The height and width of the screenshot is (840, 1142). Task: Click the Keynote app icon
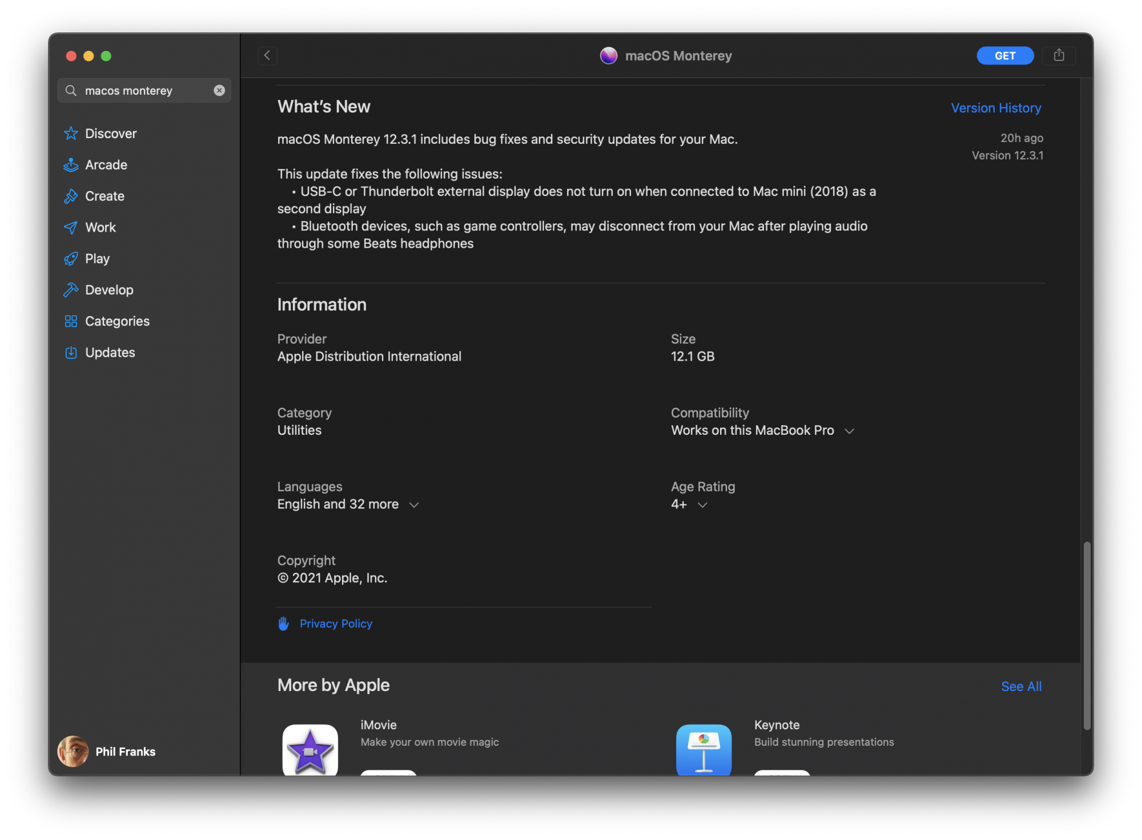click(x=703, y=750)
